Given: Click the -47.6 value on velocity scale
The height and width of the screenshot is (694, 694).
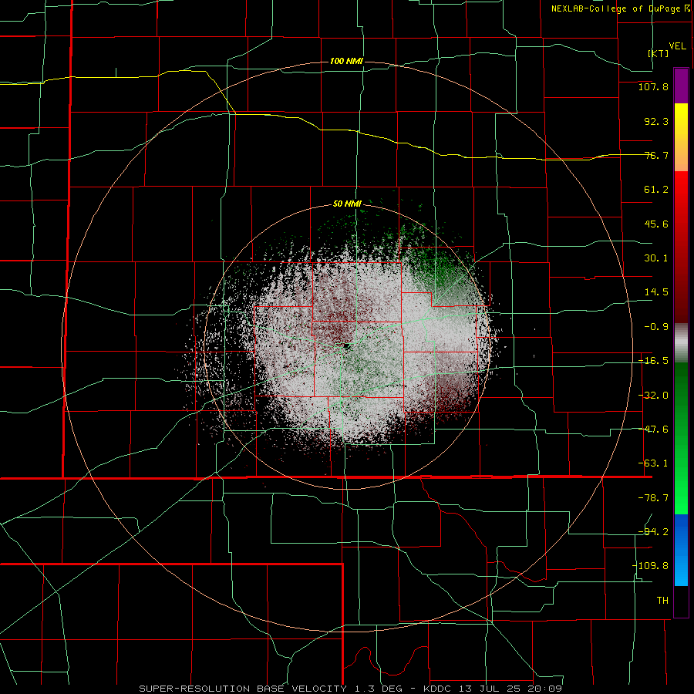Looking at the screenshot, I should [653, 430].
